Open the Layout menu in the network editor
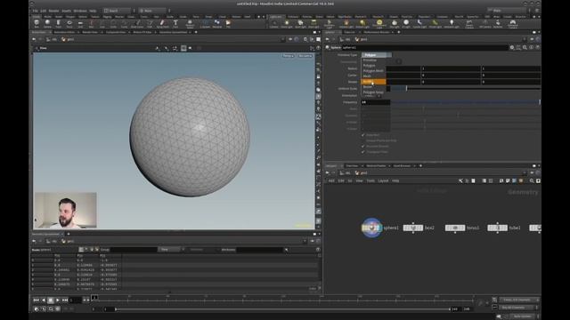The width and height of the screenshot is (570, 320). (x=383, y=180)
